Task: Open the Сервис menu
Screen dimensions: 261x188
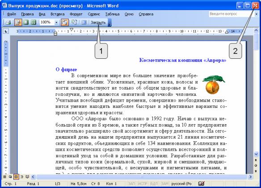Action: coord(94,14)
